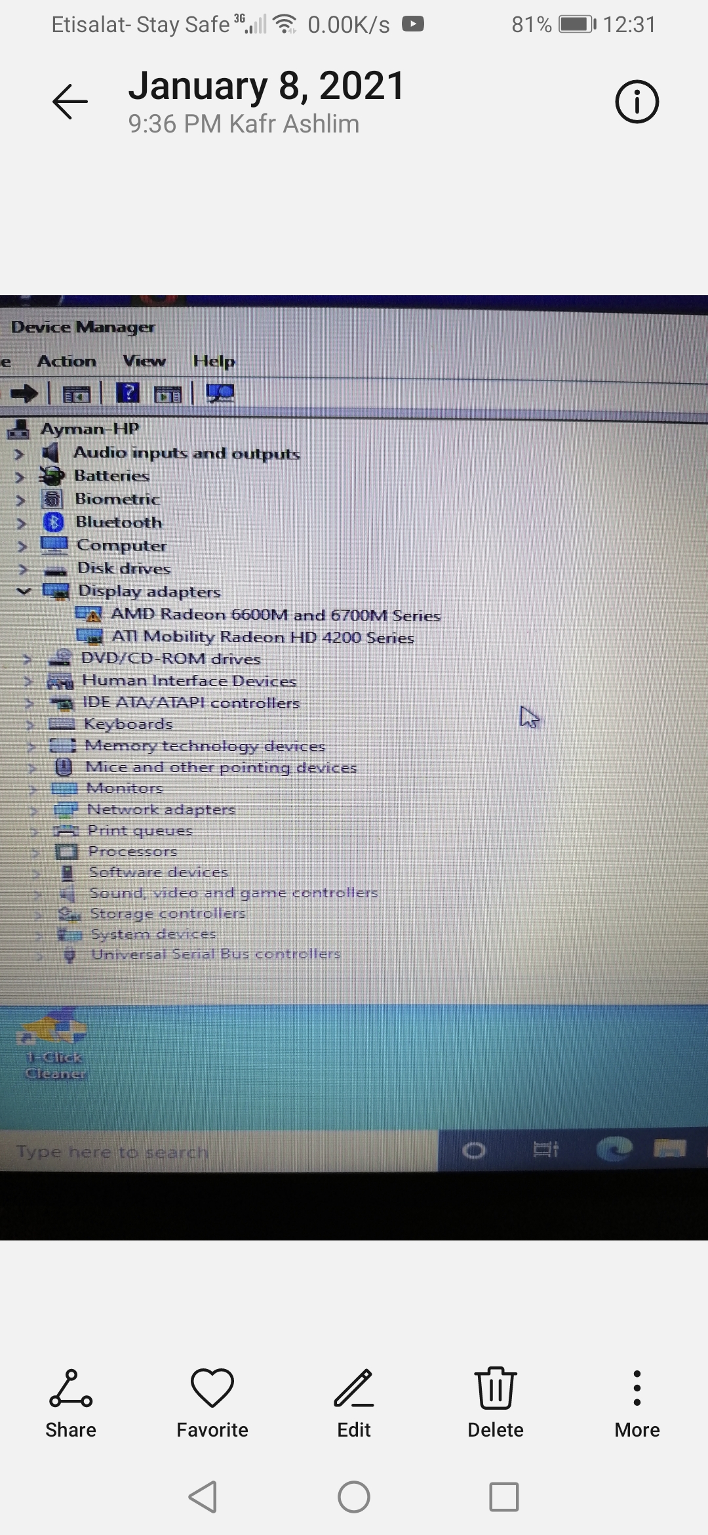
Task: Open the Help menu in Device Manager
Action: point(214,361)
